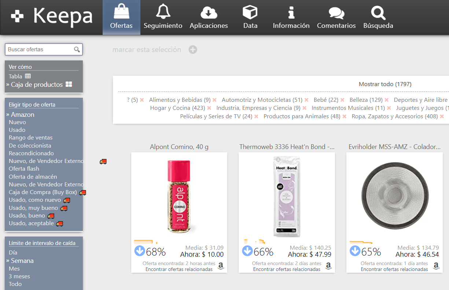
Task: Click Thermoweb 3336 Heat'n Bond title
Action: (x=287, y=147)
